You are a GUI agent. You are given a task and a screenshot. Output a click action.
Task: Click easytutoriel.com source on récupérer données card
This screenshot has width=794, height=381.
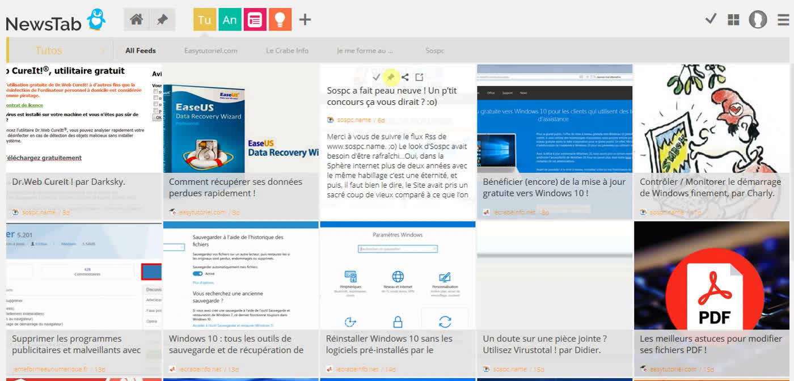201,212
